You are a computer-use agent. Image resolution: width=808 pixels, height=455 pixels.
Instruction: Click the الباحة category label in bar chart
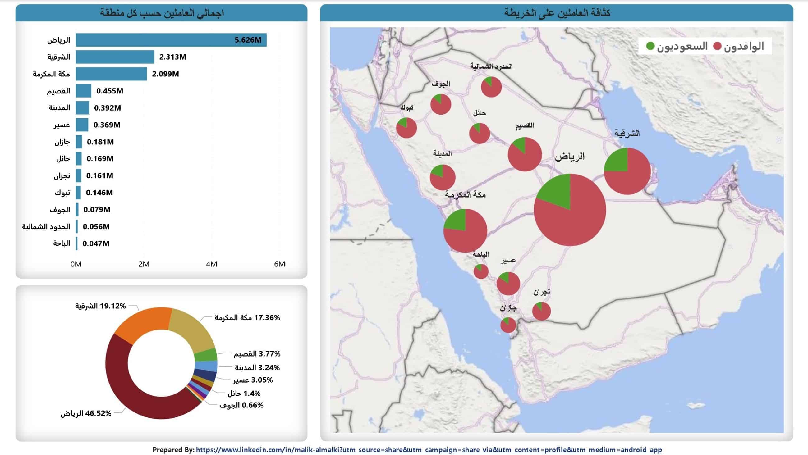(62, 243)
